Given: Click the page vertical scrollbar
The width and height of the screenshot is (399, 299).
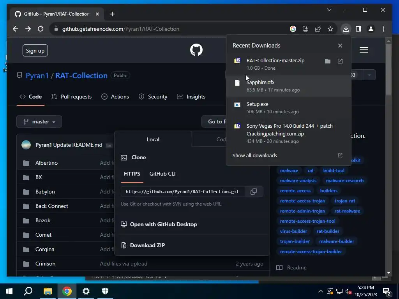Looking at the screenshot, I should point(388,70).
